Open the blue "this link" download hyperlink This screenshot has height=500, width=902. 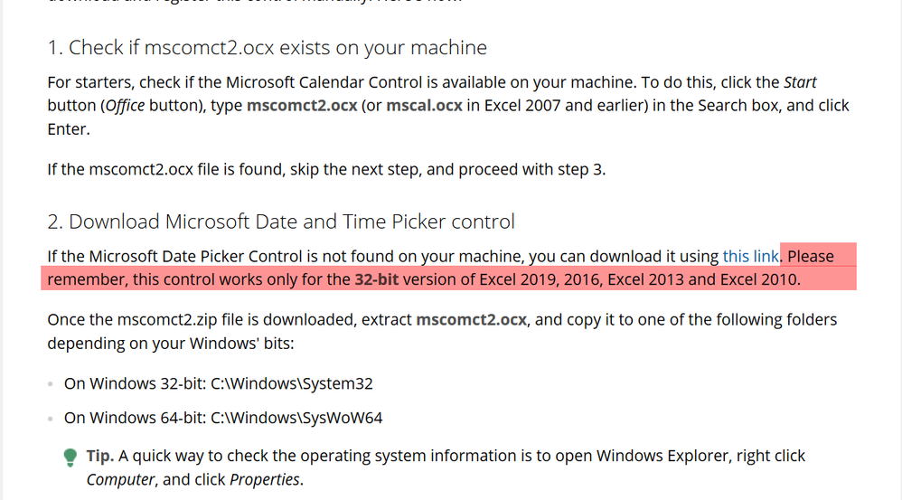point(751,256)
